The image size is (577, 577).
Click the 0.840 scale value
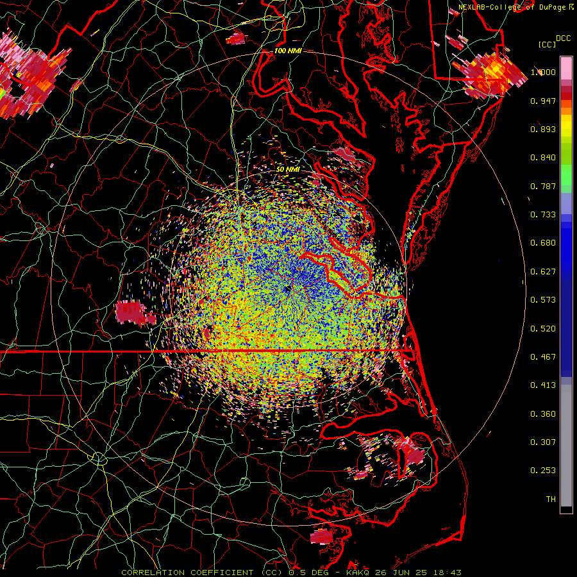click(x=543, y=158)
